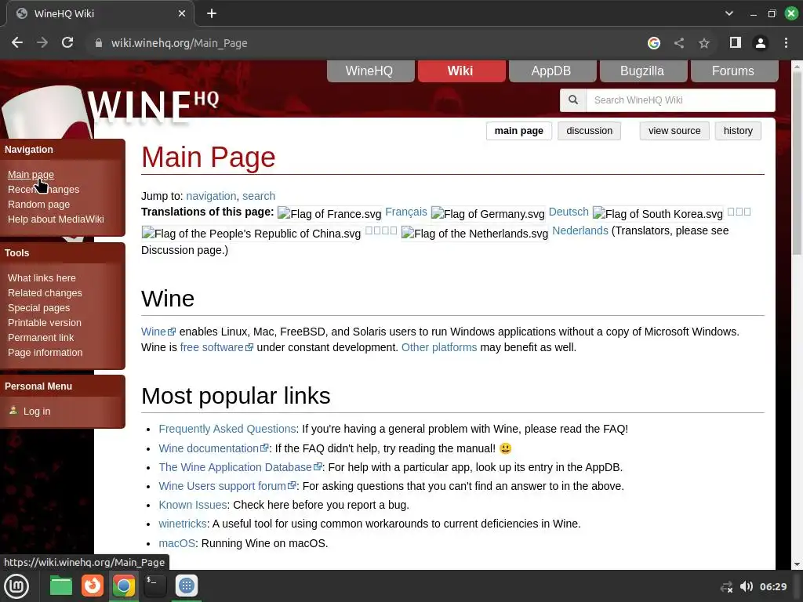This screenshot has height=602, width=803.
Task: Open the Wine Users support forum link
Action: [227, 486]
